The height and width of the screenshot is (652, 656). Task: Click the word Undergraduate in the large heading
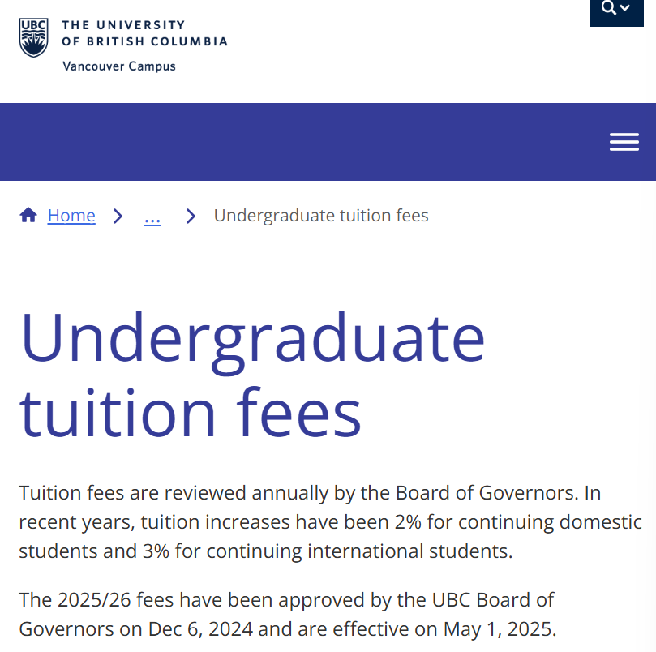252,340
